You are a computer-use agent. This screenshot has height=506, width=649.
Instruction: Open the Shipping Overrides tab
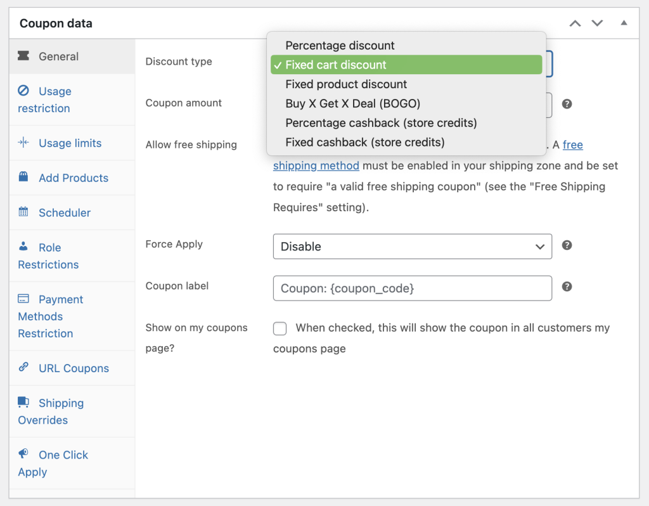coord(72,411)
